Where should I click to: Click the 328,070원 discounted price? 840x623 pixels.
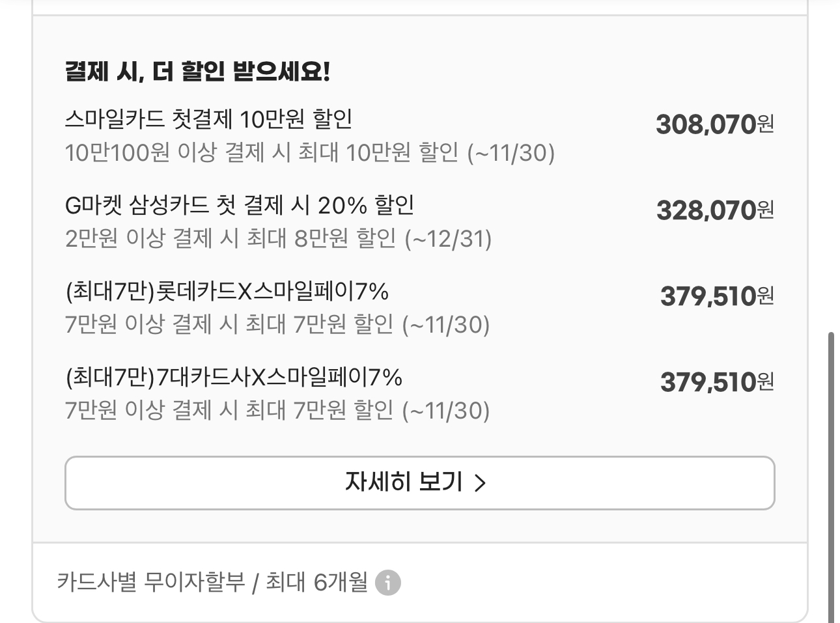pyautogui.click(x=714, y=210)
